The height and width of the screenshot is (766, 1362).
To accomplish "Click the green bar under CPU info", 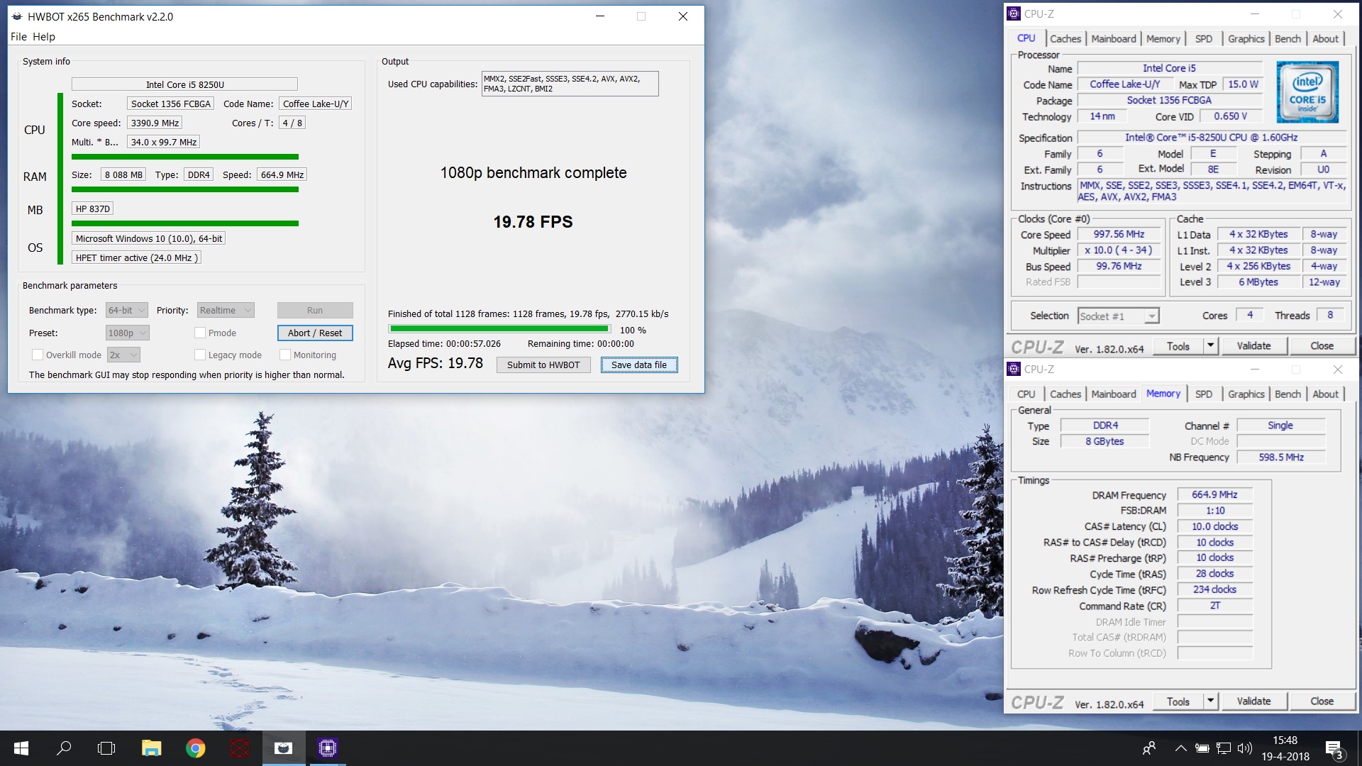I will tap(185, 157).
